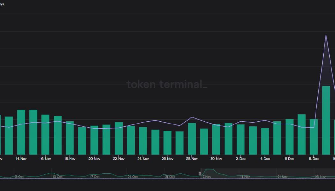This screenshot has height=191, width=335.
Task: Click the 14. Nov axis label
Action: tap(21, 159)
